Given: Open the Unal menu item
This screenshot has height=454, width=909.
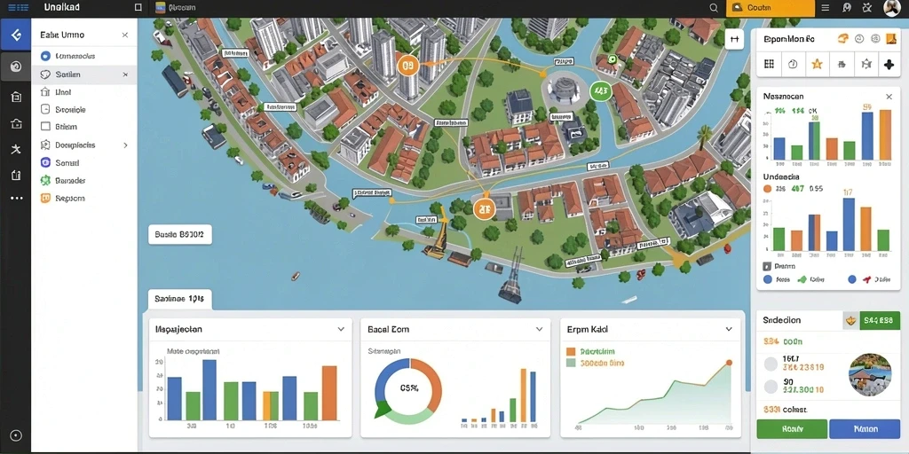Looking at the screenshot, I should [x=63, y=92].
